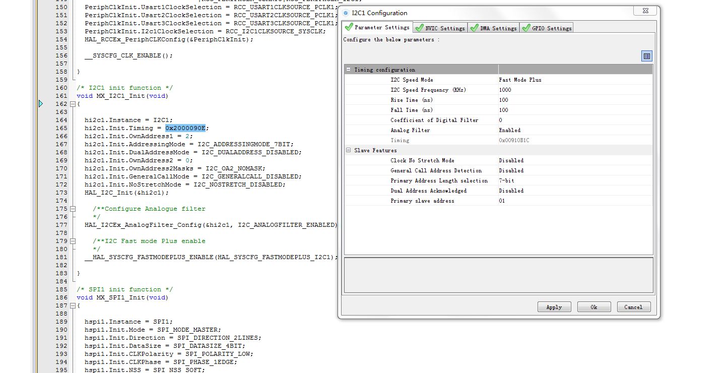The height and width of the screenshot is (373, 728).
Task: Click line number 165 in the gutter
Action: point(61,128)
